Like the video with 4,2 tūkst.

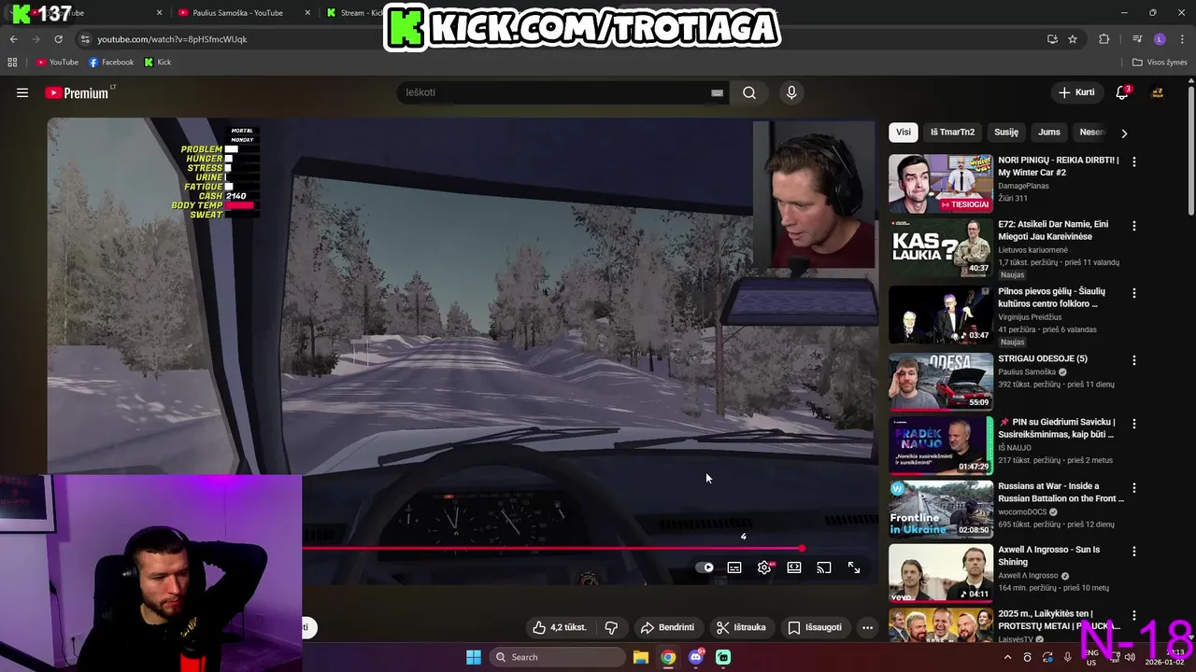561,627
